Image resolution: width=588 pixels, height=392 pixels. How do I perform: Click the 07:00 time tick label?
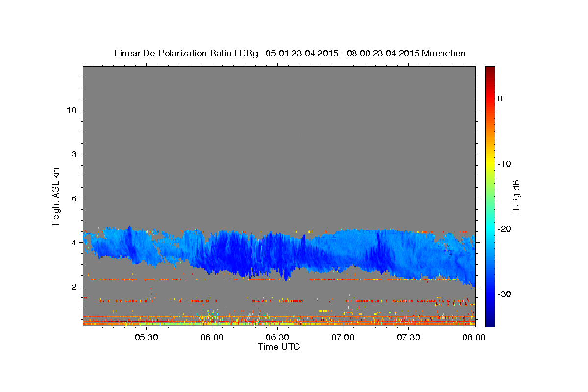tap(343, 338)
